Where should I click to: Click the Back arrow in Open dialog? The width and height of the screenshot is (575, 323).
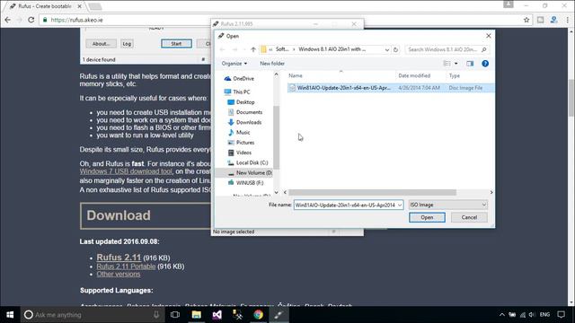click(x=222, y=49)
